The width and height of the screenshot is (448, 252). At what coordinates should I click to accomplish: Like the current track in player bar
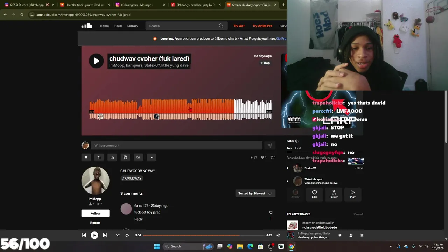340,235
